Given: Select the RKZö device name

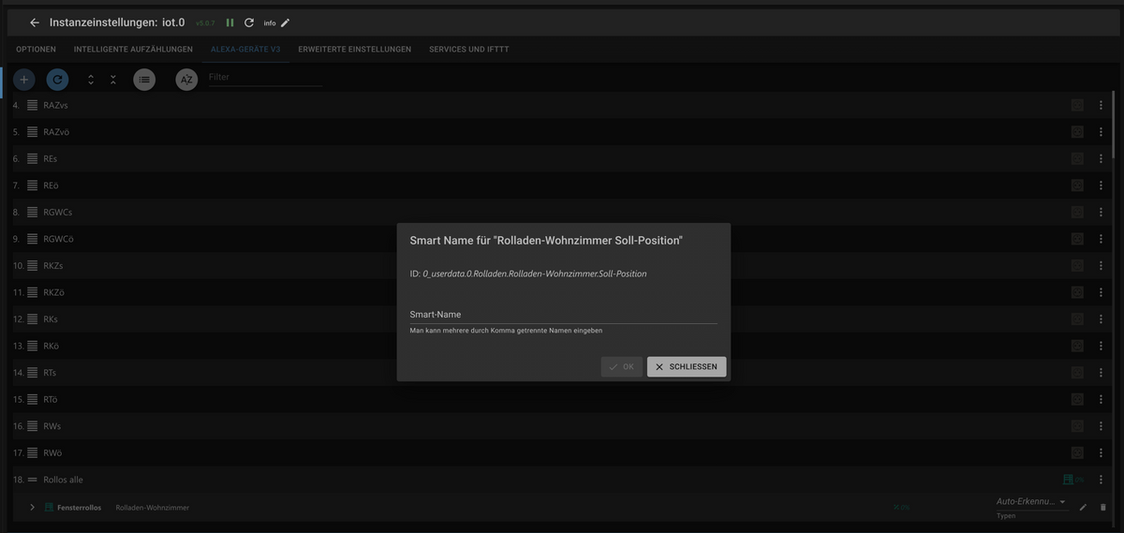Looking at the screenshot, I should [x=53, y=292].
